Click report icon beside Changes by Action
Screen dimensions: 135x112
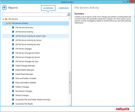13,53
